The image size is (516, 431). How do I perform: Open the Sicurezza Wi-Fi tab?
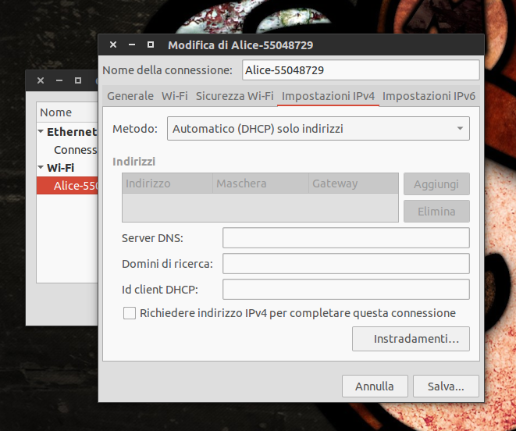point(235,96)
